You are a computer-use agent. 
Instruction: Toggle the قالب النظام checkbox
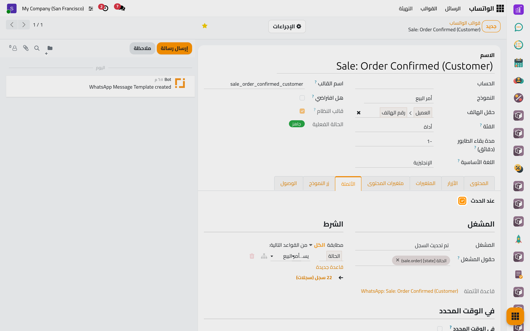coord(302,111)
